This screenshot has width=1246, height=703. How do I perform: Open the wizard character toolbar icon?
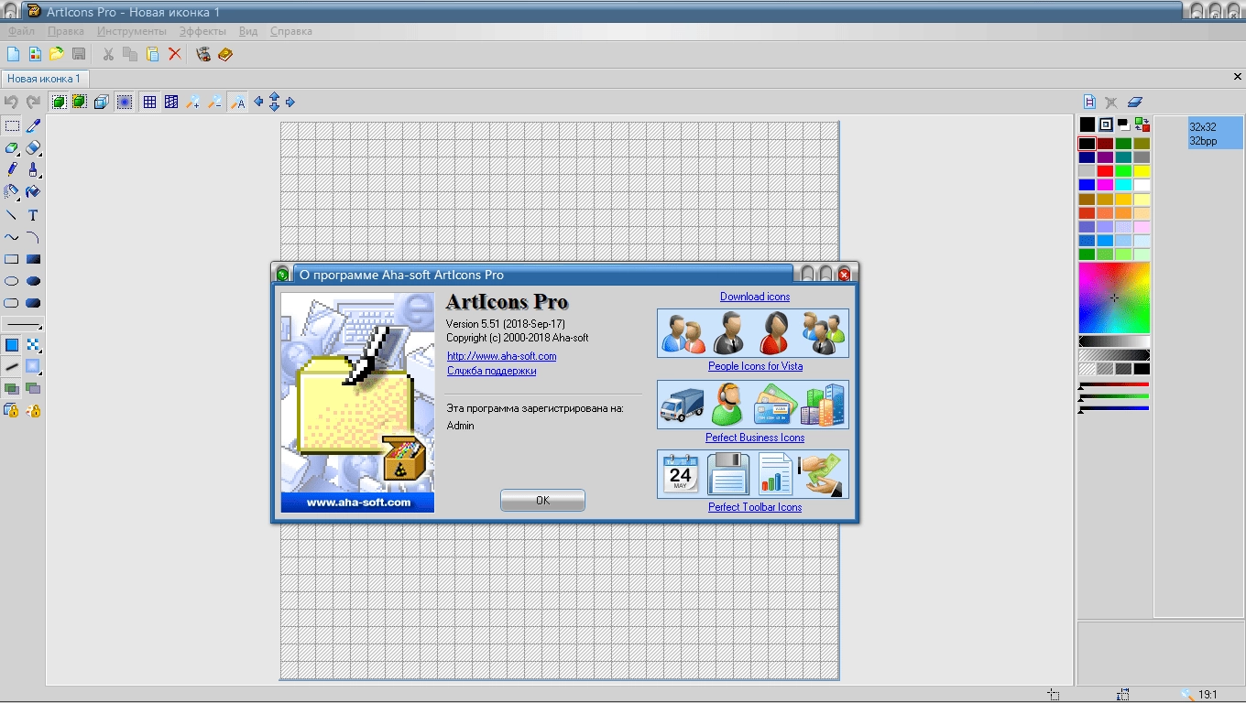pos(203,54)
